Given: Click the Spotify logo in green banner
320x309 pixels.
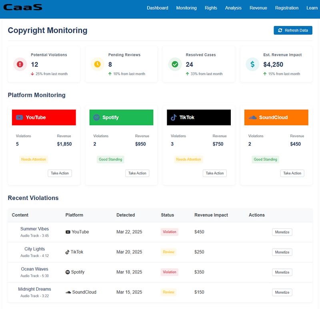Looking at the screenshot, I should 96,117.
